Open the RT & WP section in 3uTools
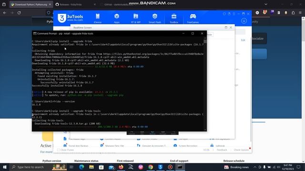This screenshot has height=171, width=305. tap(136, 19)
